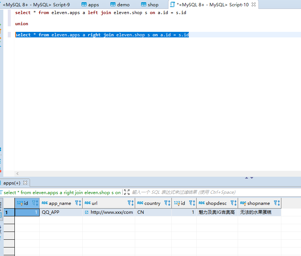
Task: Click the 123 type icon on id column
Action: [19, 203]
